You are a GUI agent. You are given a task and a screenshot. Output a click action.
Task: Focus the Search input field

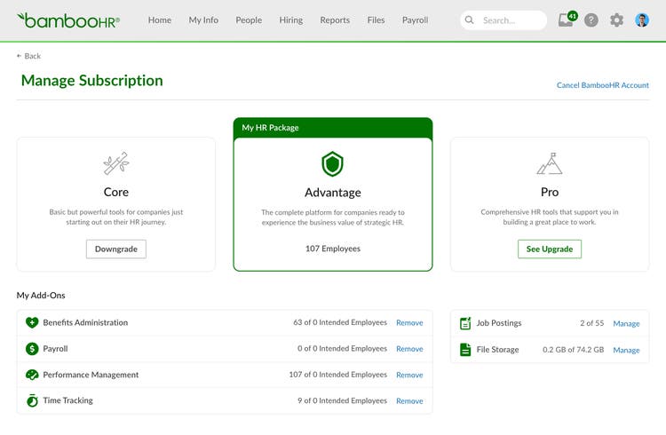click(503, 20)
